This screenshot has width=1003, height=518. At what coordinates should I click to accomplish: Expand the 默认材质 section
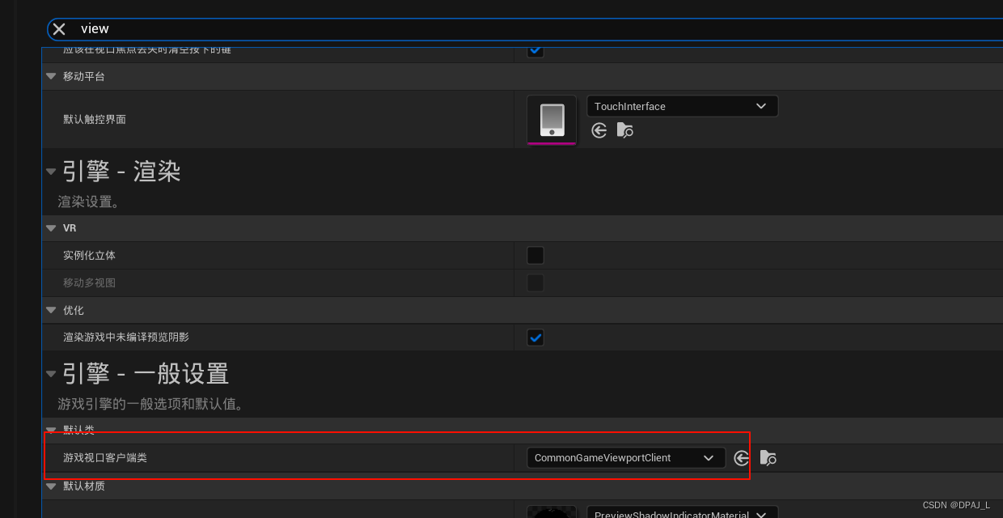point(51,486)
